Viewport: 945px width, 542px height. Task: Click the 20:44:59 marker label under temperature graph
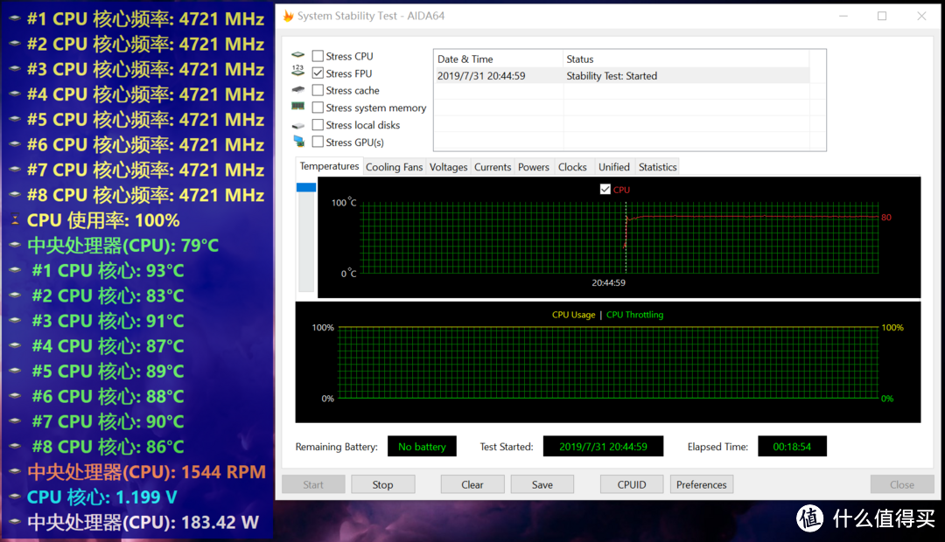pos(608,282)
